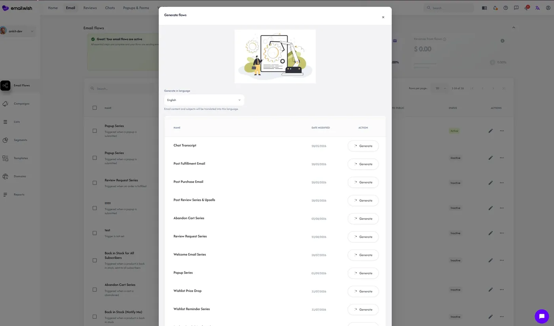This screenshot has width=554, height=326.
Task: Close the Generate flows dialog
Action: (x=383, y=17)
